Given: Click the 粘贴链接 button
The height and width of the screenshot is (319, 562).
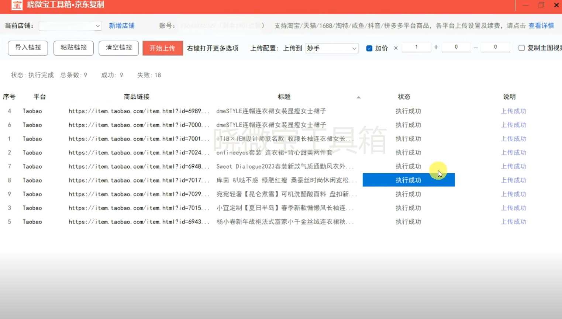Looking at the screenshot, I should pyautogui.click(x=73, y=48).
